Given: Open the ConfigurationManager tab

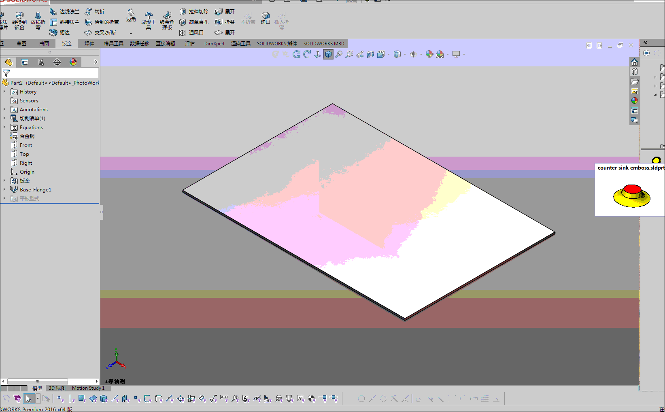Looking at the screenshot, I should 41,62.
